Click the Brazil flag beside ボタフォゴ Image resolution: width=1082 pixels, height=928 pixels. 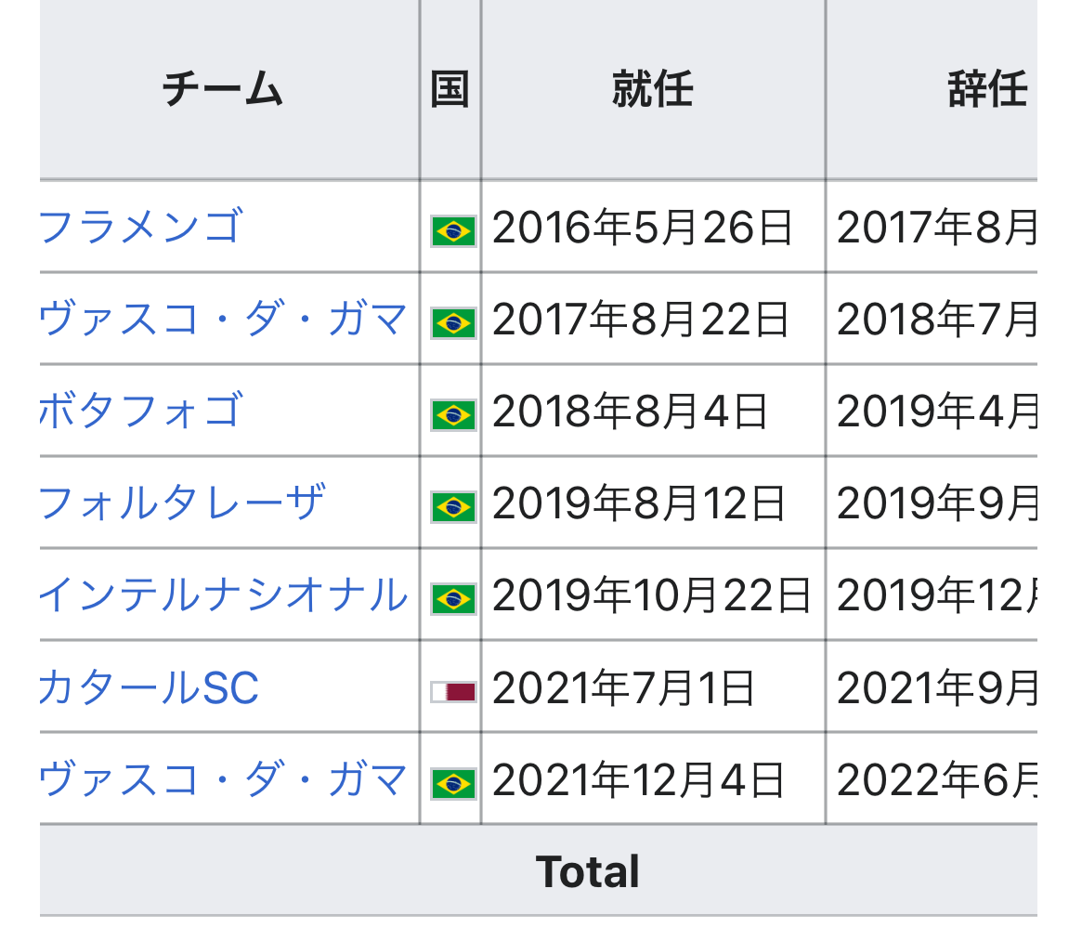453,414
